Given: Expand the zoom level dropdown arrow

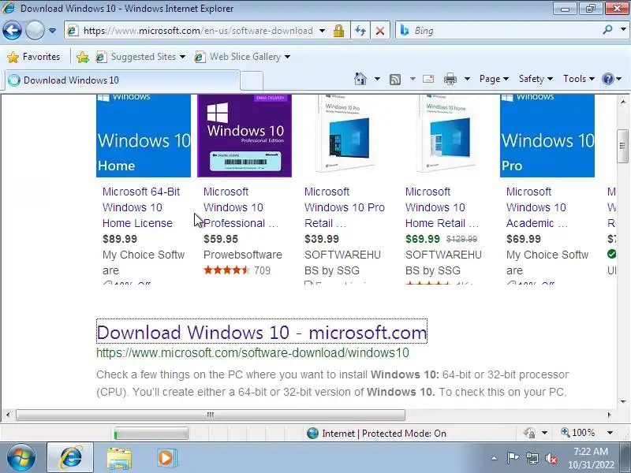Looking at the screenshot, I should click(x=610, y=433).
